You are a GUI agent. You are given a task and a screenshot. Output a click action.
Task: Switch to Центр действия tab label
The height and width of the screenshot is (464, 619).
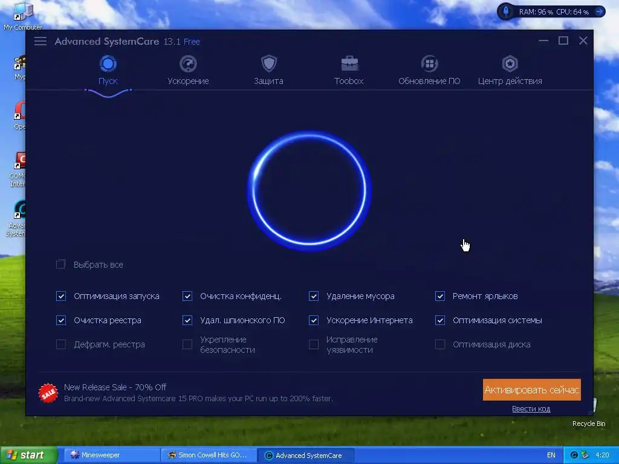click(x=510, y=81)
